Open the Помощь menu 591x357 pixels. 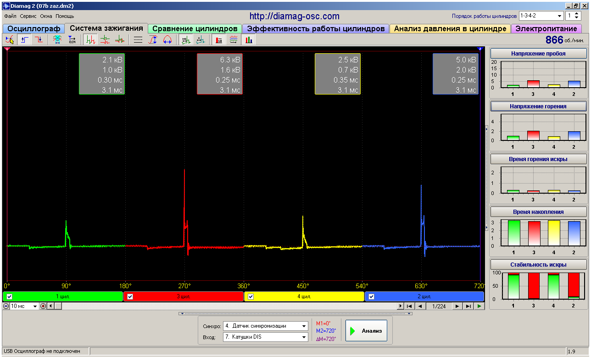click(x=65, y=16)
